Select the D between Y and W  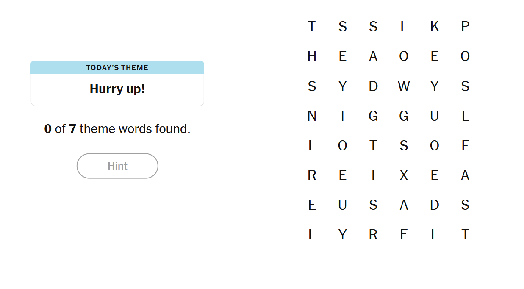tap(373, 86)
